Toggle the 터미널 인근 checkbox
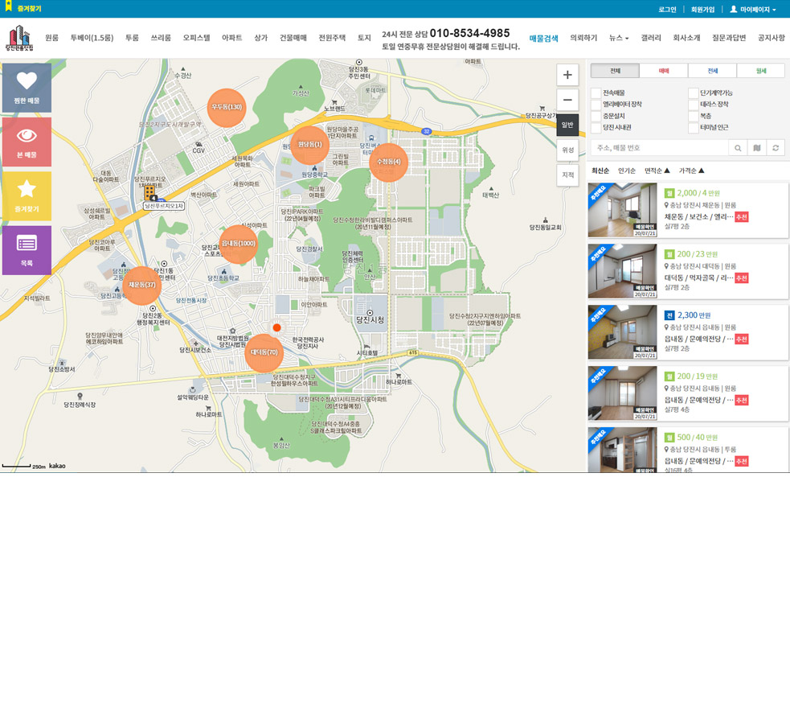Screen dimensions: 790x724 pos(694,128)
